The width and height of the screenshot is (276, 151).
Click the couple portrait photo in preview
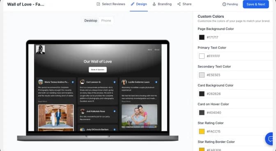[139, 116]
